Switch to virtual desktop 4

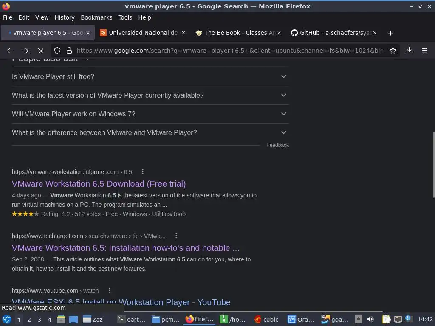coord(50,320)
